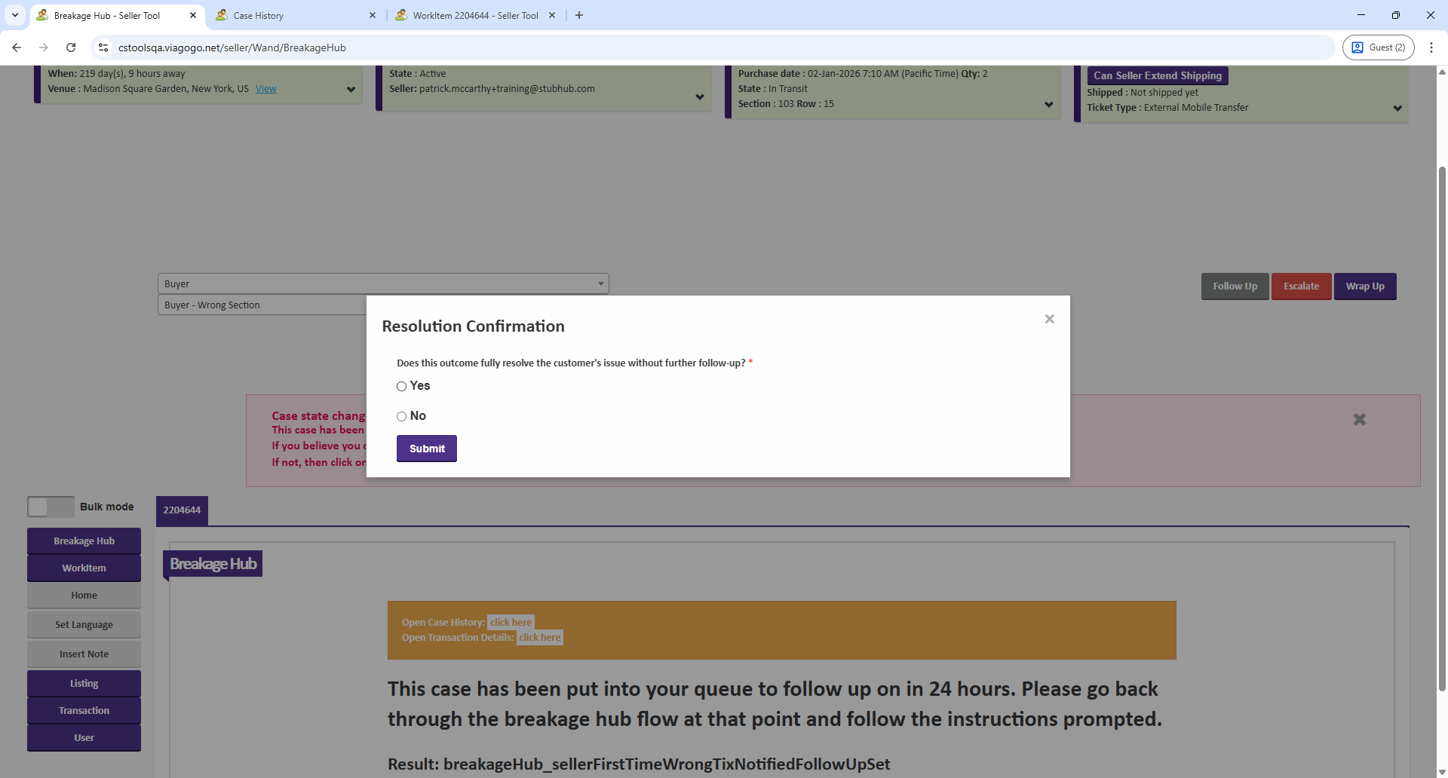Close the Case History tab
The width and height of the screenshot is (1448, 778).
pyautogui.click(x=373, y=15)
